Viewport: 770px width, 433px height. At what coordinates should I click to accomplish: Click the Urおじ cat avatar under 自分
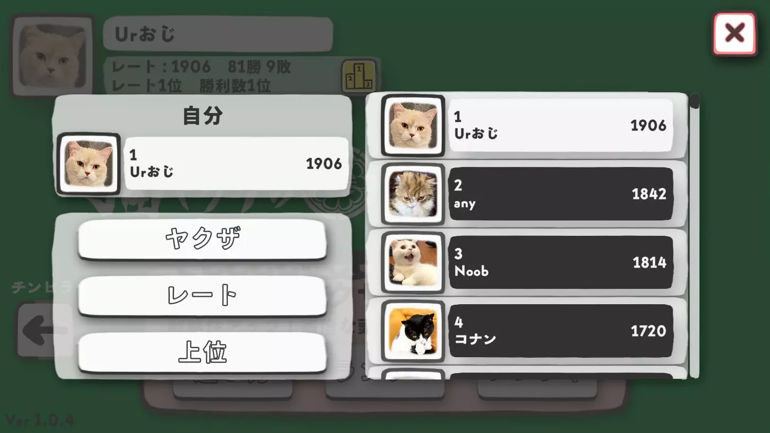click(x=89, y=164)
